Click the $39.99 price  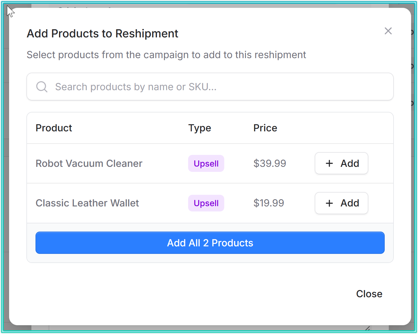click(270, 163)
